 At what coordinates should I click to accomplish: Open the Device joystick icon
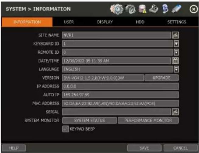[x=154, y=8]
